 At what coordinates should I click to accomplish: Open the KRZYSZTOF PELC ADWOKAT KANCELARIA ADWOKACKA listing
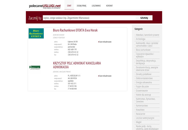tap(77, 65)
